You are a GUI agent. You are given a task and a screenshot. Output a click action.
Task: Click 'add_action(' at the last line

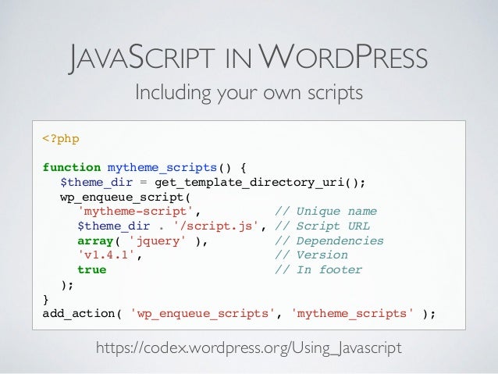point(82,314)
